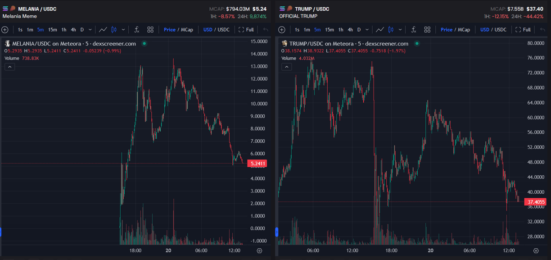Viewport: 551px width, 260px height.
Task: Switch TRUMP chart to MCap view
Action: (x=464, y=30)
